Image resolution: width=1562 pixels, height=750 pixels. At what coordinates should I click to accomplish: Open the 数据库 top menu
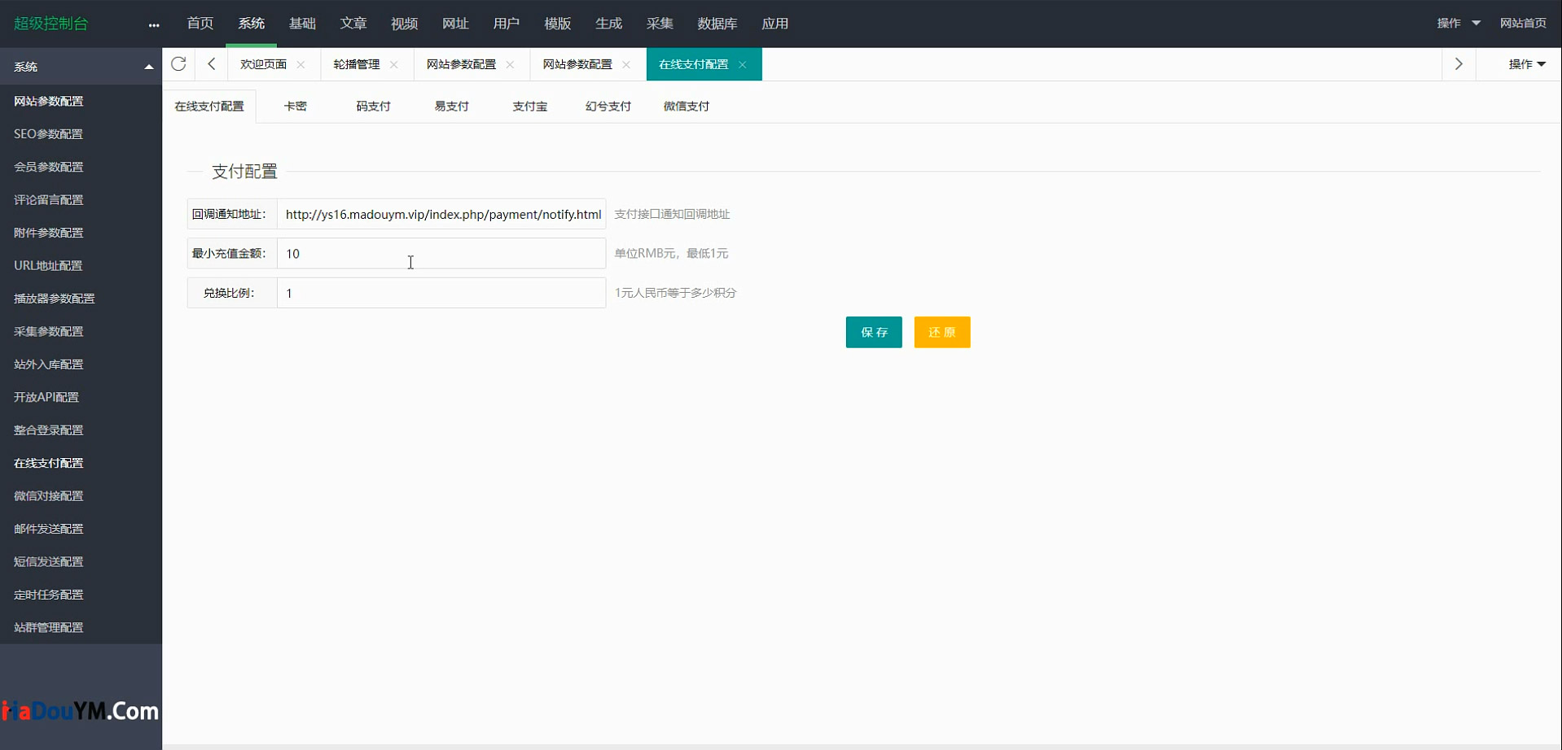717,24
